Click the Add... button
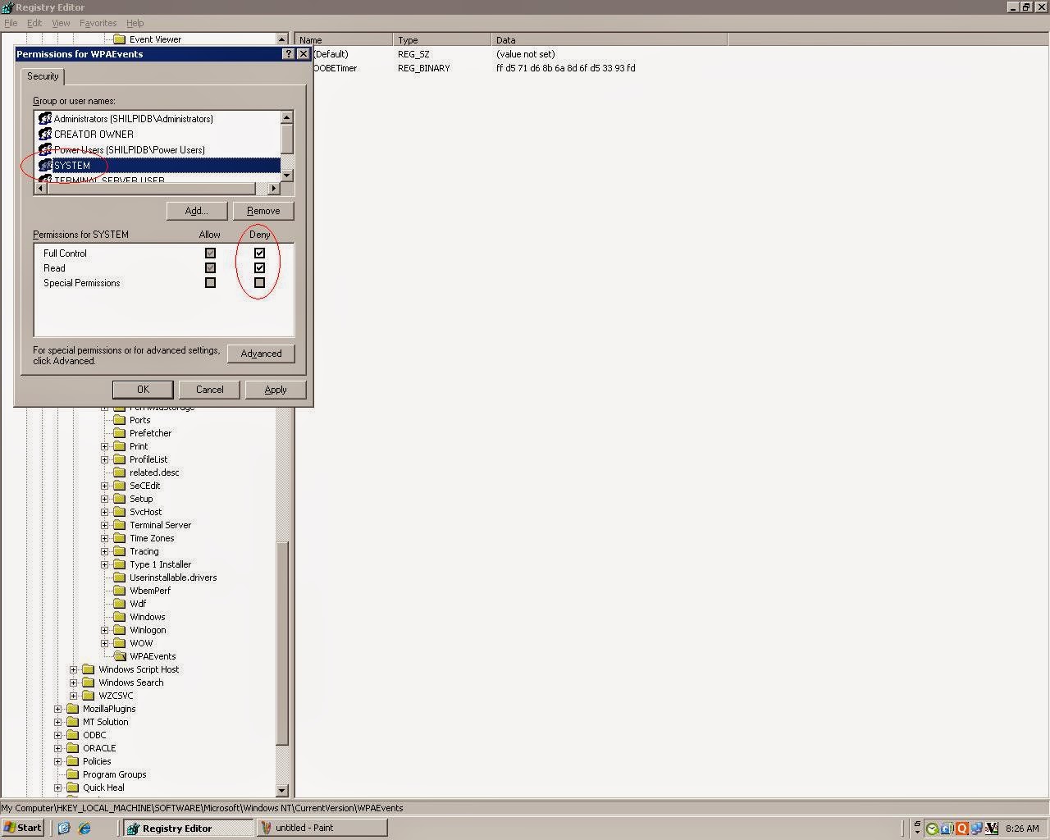Viewport: 1050px width, 840px height. coord(196,211)
